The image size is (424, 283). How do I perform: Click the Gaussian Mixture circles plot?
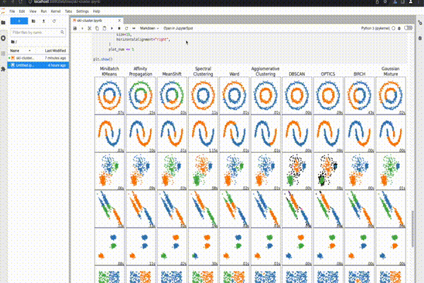(391, 96)
